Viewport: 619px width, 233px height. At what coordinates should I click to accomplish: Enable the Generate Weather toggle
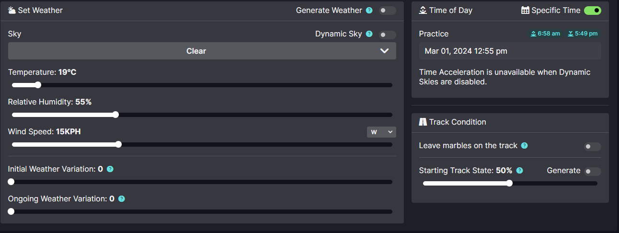point(388,11)
